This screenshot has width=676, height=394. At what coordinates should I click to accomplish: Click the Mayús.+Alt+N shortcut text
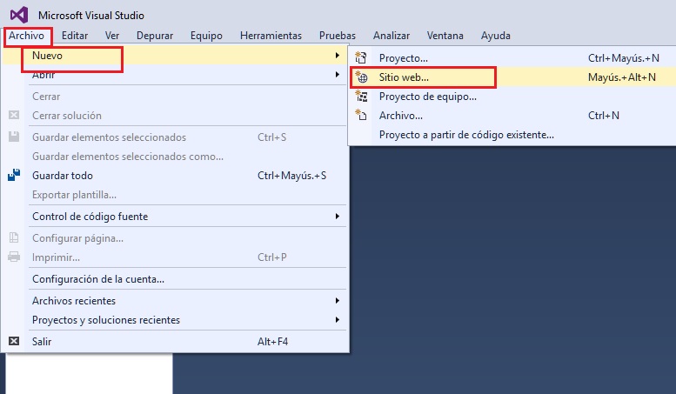pos(622,77)
